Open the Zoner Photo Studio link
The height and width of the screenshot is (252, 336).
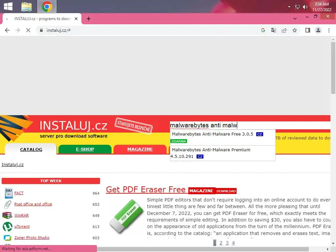point(32,238)
